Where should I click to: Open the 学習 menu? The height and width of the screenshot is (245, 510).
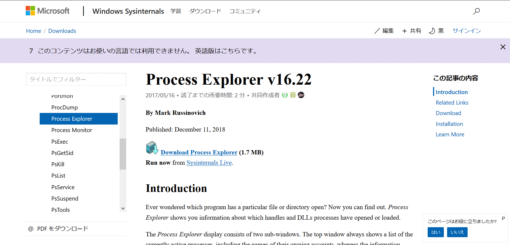176,11
